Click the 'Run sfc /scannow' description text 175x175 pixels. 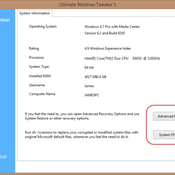[82, 135]
